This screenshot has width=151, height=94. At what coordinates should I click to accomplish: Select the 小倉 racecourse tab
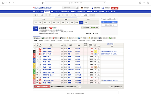[88, 19]
